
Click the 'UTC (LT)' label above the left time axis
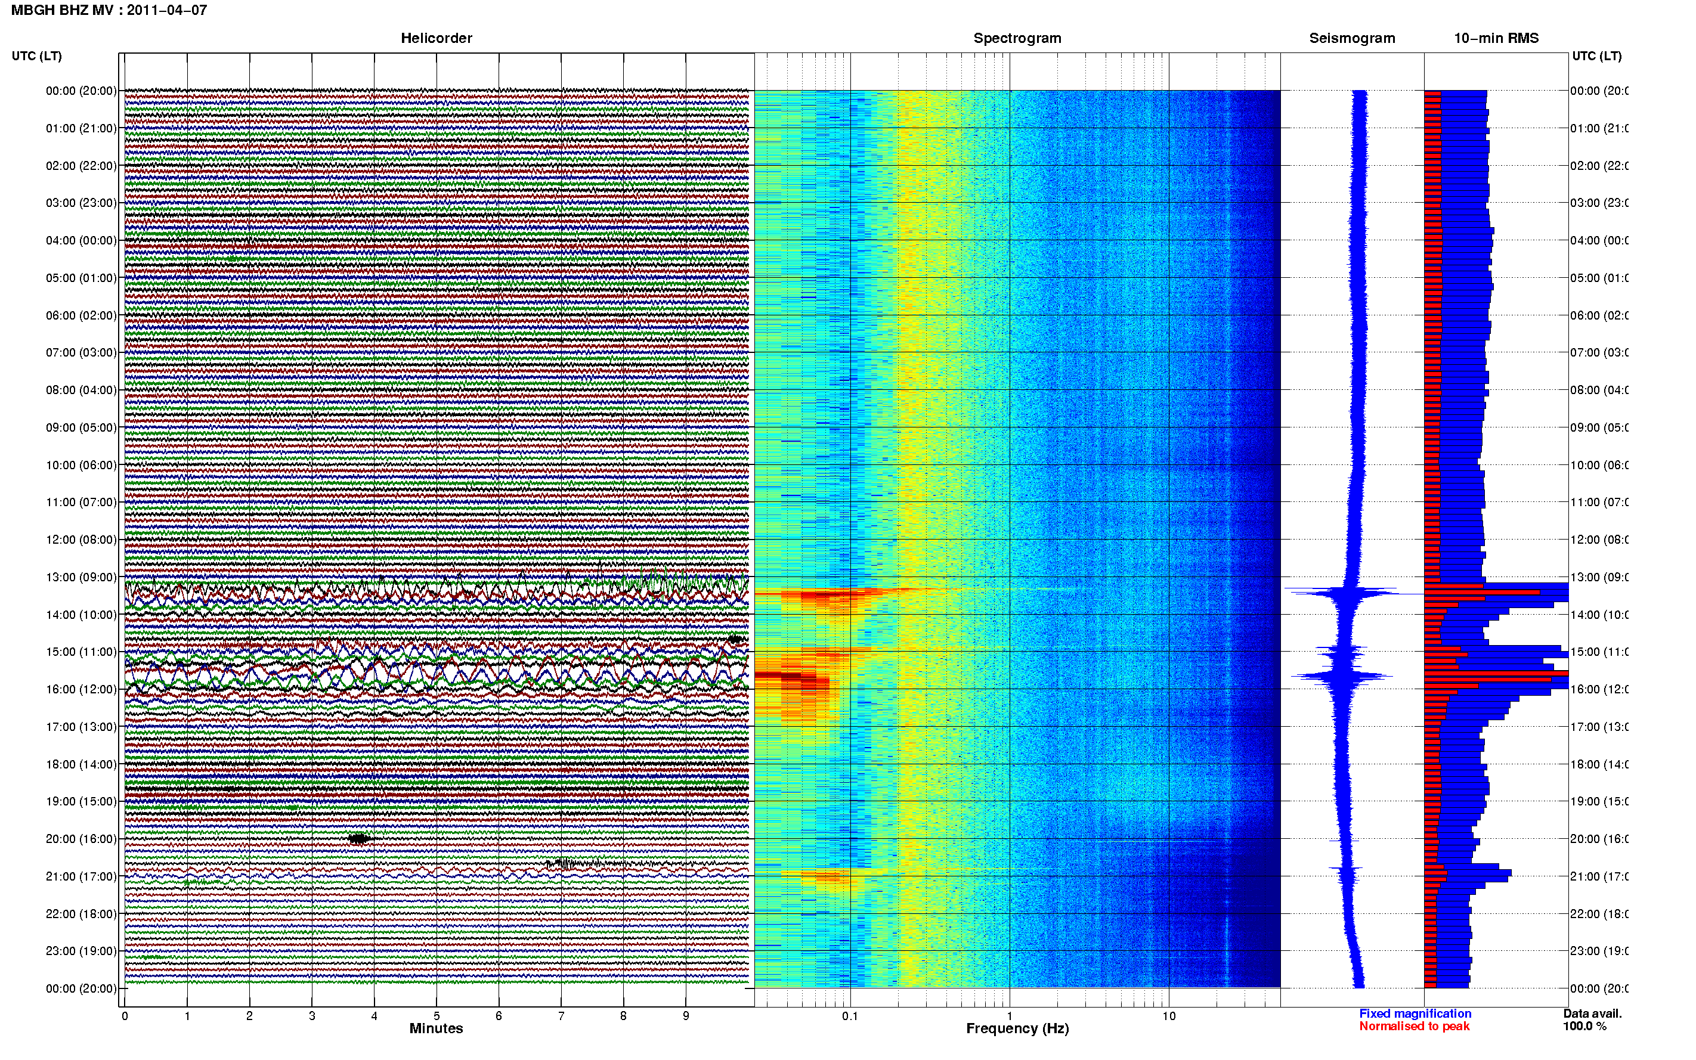36,55
